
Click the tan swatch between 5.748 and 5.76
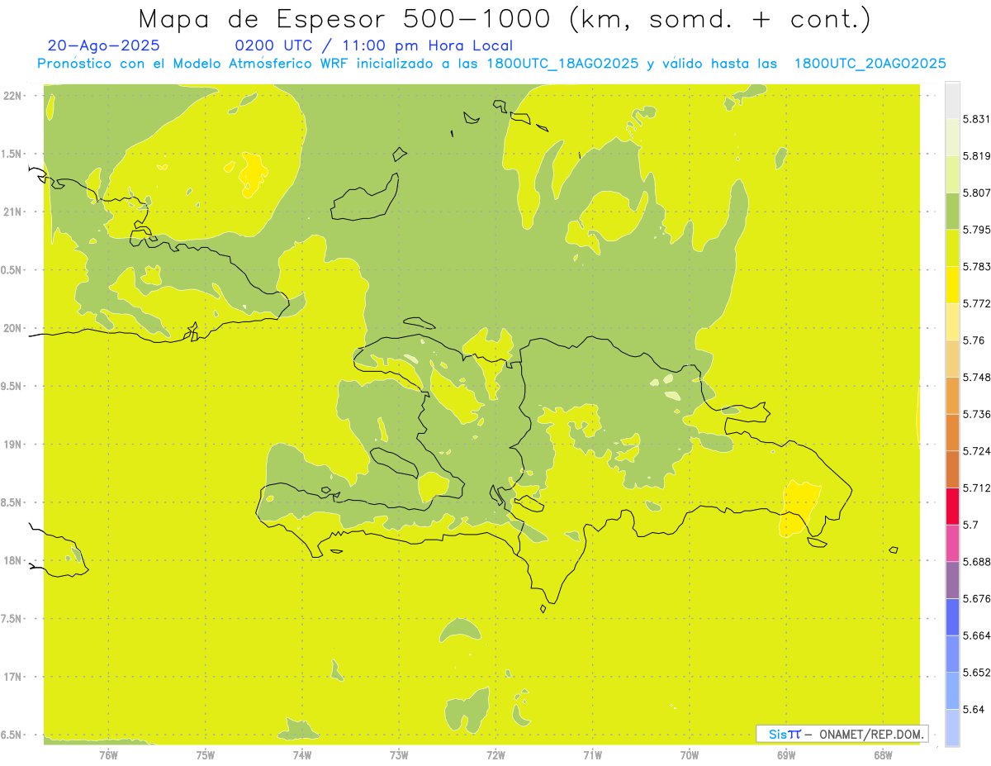(x=952, y=359)
